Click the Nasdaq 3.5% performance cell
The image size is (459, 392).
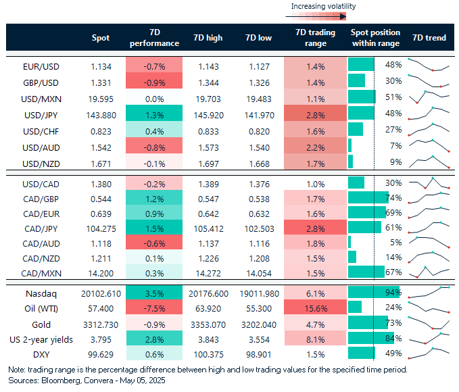tap(154, 292)
